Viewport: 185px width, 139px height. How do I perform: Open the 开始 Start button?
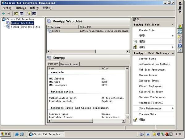click(x=6, y=134)
